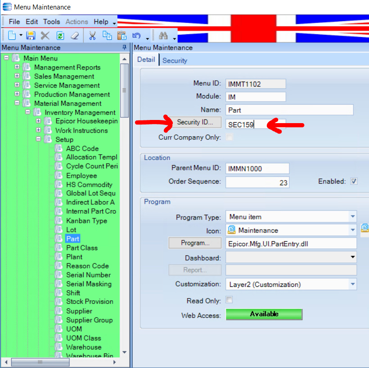The image size is (369, 368).
Task: Click the Menu Maintenance app title icon
Action: pos(7,7)
